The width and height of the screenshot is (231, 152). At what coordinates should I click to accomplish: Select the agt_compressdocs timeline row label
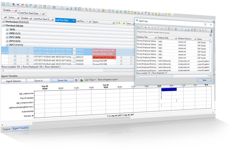point(25,102)
